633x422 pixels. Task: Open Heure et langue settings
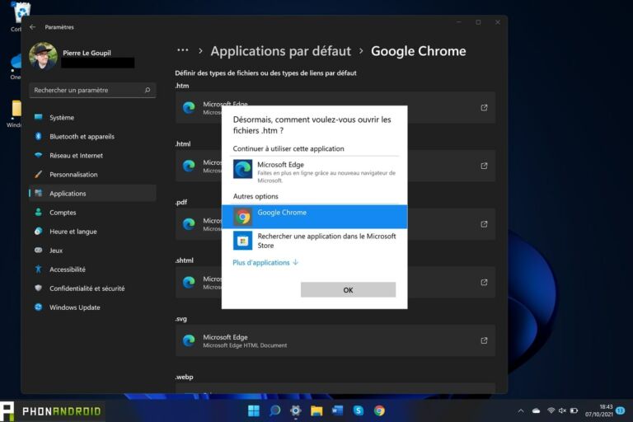click(x=92, y=232)
